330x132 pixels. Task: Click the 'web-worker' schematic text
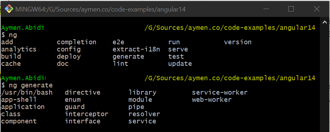(212, 100)
